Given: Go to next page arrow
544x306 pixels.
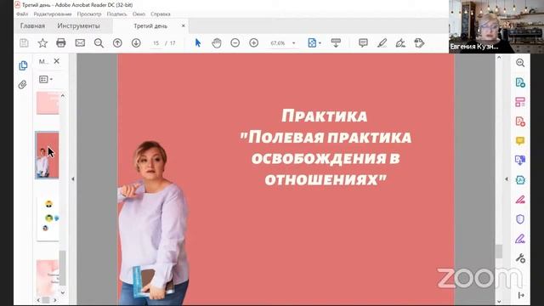Looking at the screenshot, I should coord(136,43).
